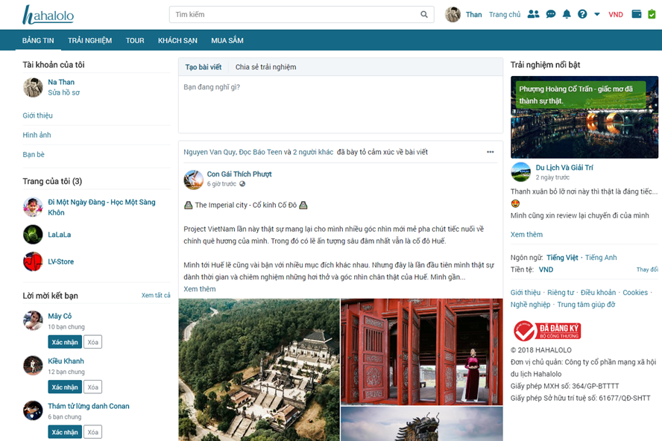This screenshot has width=662, height=441.
Task: Confirm Mây Cỏ's friend request
Action: point(65,342)
